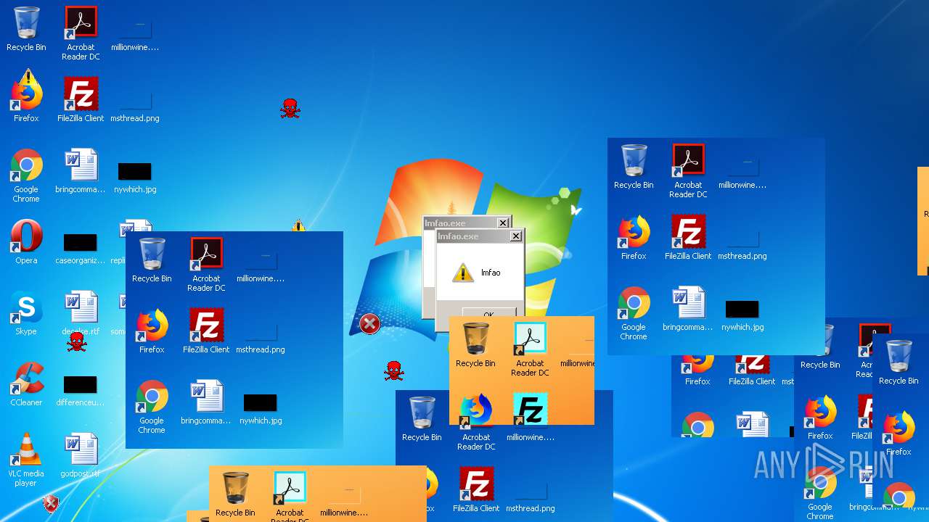This screenshot has width=929, height=522.
Task: Click the "VLC media player" label text
Action: [26, 478]
